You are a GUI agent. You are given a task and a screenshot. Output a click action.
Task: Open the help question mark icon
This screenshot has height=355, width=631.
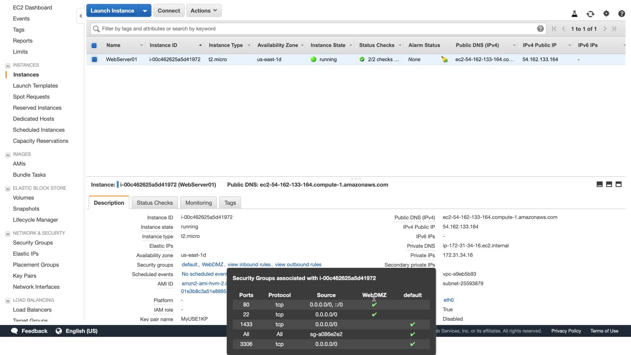(621, 13)
